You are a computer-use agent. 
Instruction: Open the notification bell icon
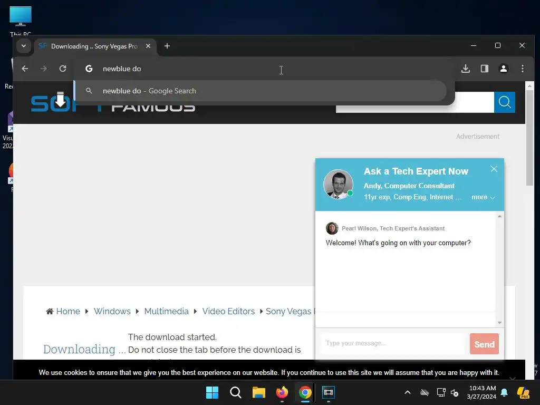[x=504, y=392]
